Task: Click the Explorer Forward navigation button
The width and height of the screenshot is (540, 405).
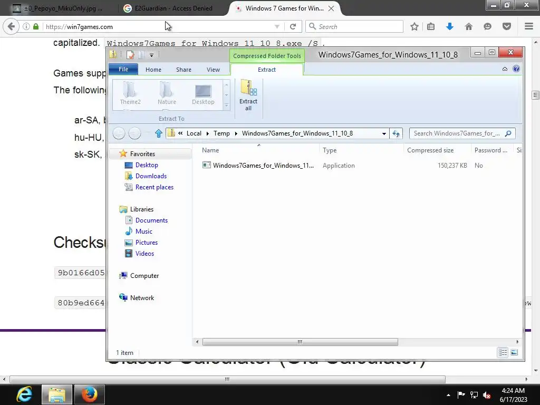Action: 134,133
